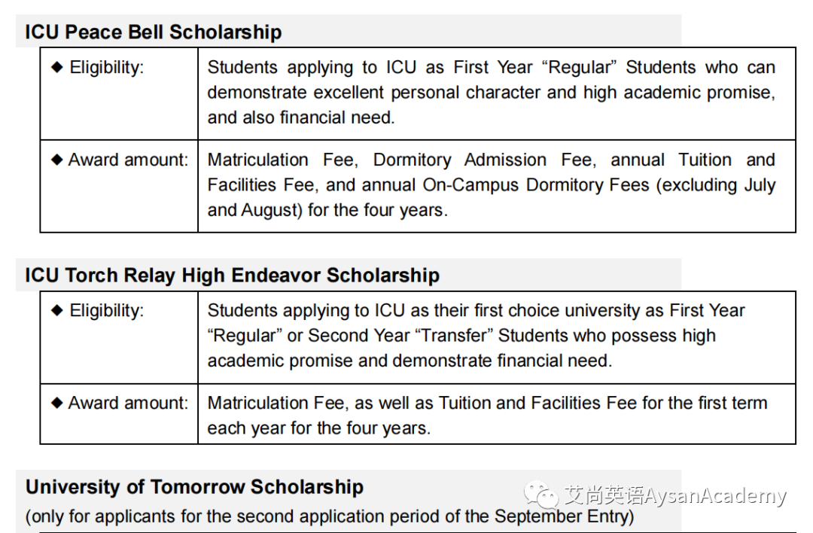Click the ICU Peace Bell Scholarship heading
This screenshot has height=533, width=813.
tap(154, 32)
